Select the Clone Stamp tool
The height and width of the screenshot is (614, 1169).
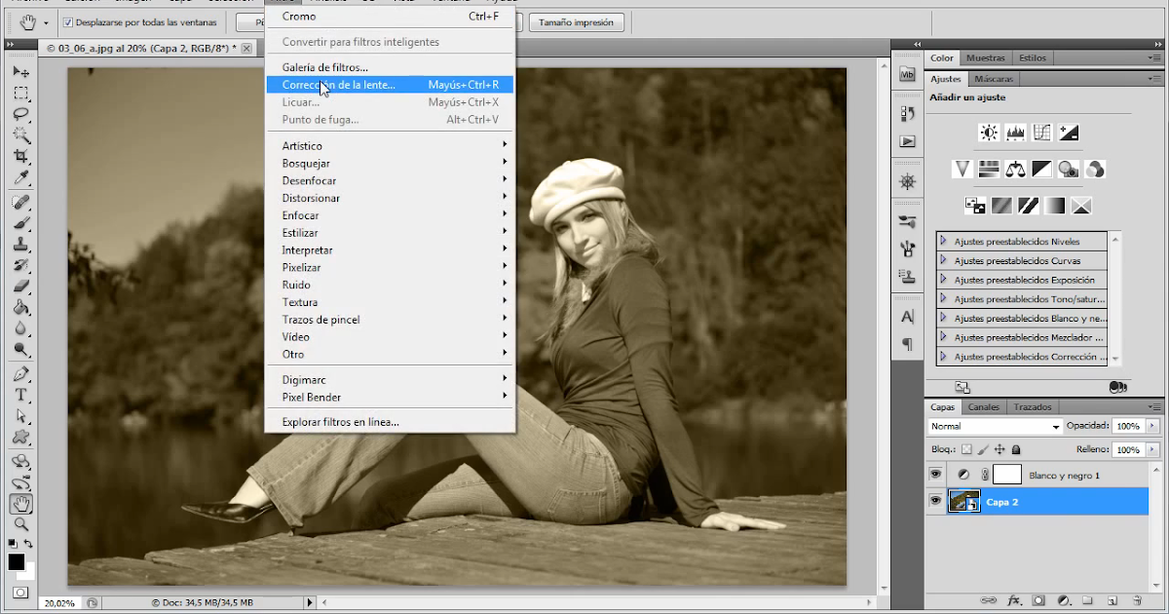pyautogui.click(x=20, y=245)
